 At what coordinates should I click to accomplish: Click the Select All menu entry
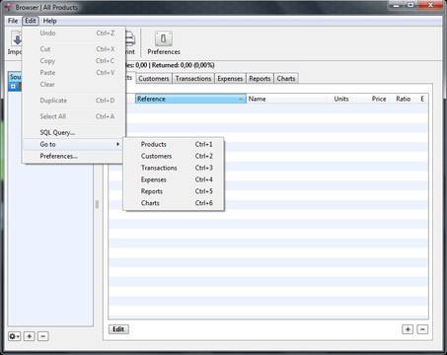click(x=74, y=116)
